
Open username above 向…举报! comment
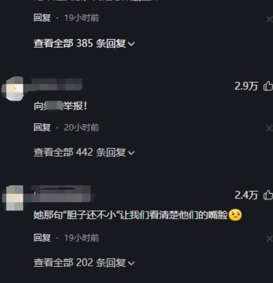click(x=57, y=85)
